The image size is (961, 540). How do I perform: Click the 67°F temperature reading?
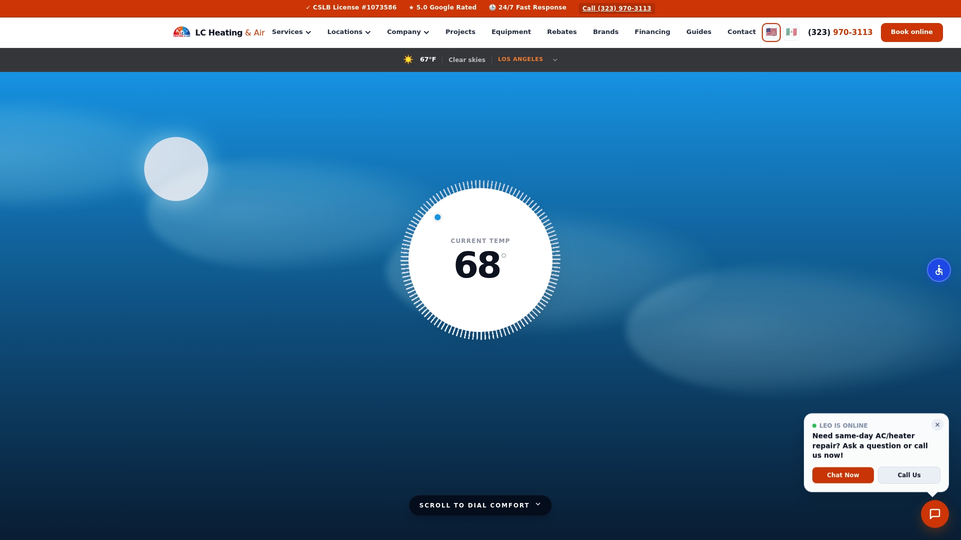click(x=428, y=59)
